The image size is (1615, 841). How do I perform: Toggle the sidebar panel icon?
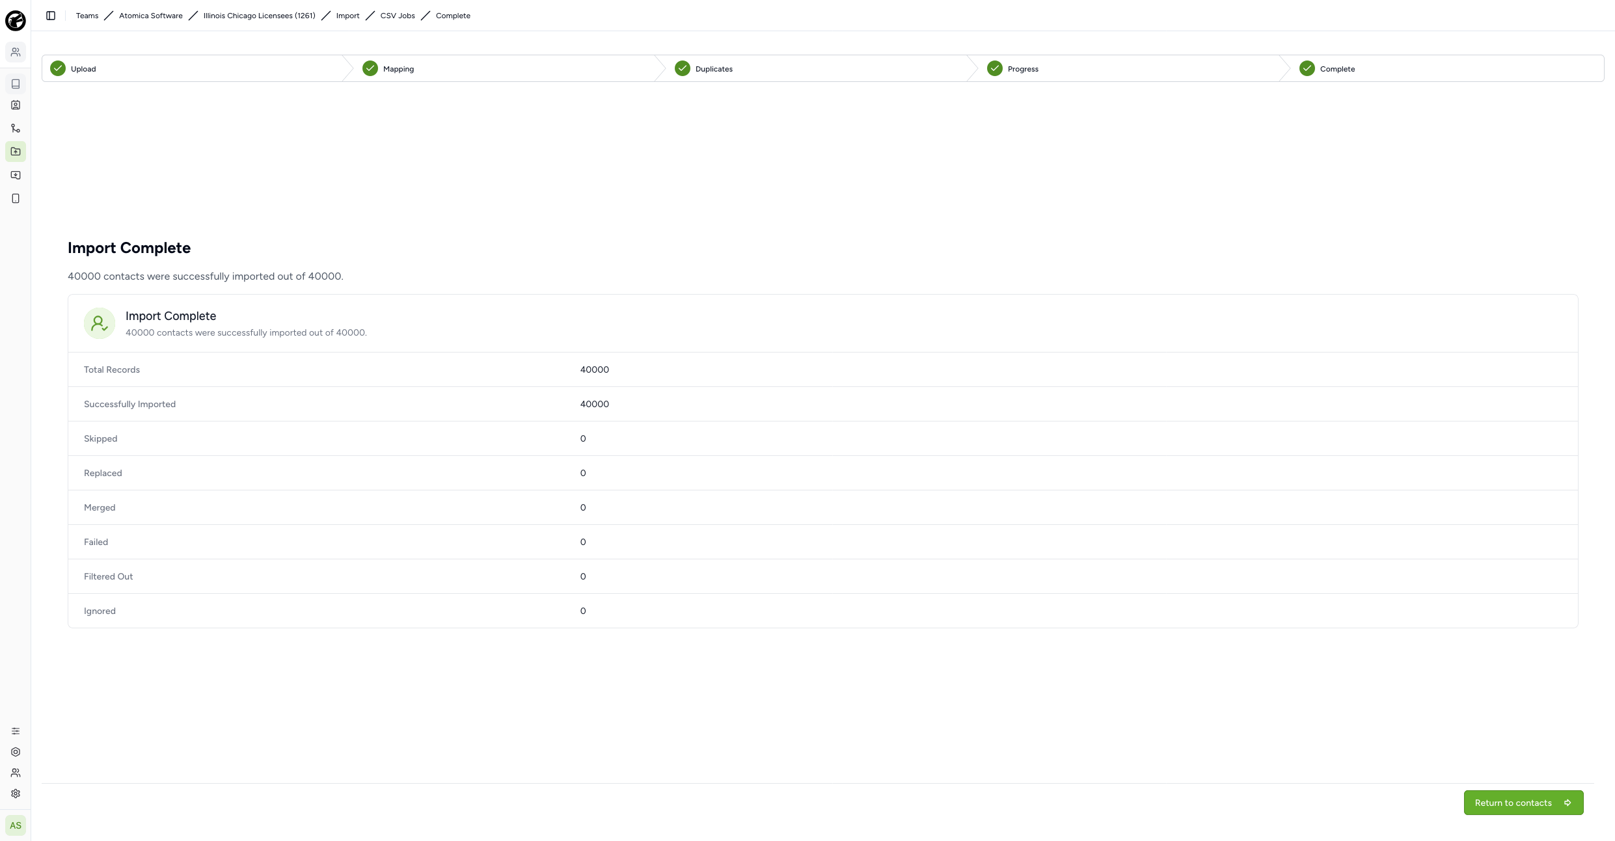pos(51,16)
